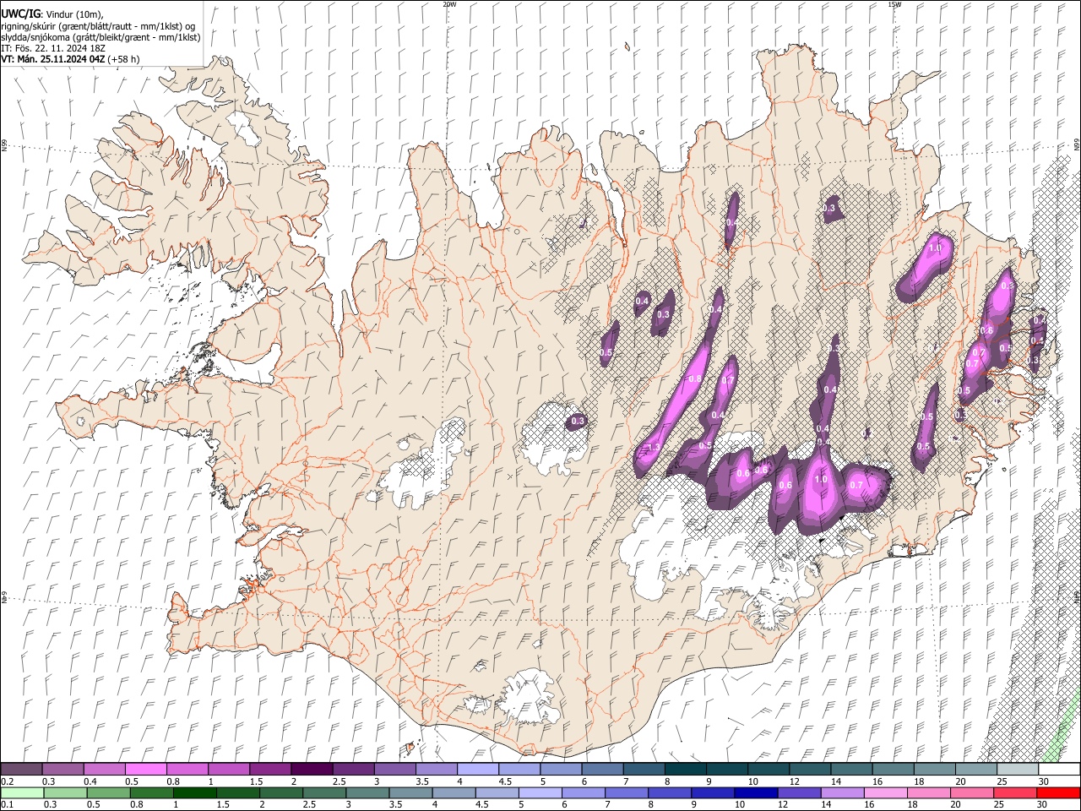Click the bottom-row legend swatch labeled 4
Screen dimensions: 1081x811
(x=454, y=792)
